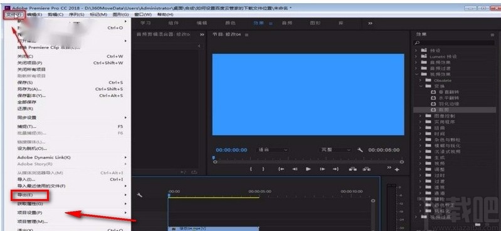Screen dimensions: 501x231
Task: Collapse the 变换 folder
Action: [421, 86]
